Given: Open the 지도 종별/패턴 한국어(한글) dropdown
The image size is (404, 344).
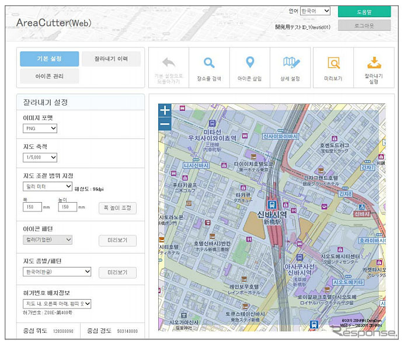Looking at the screenshot, I should click(x=57, y=272).
